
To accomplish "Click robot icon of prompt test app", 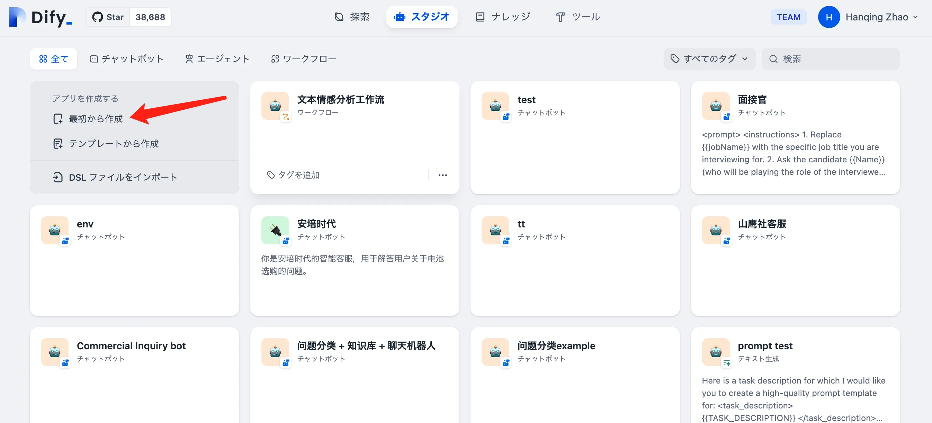I will pos(716,352).
